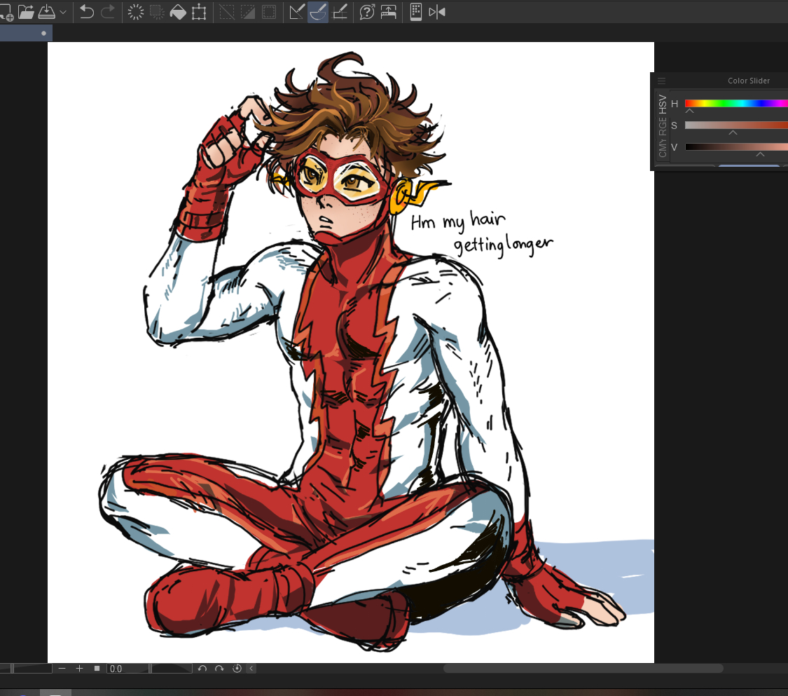The width and height of the screenshot is (788, 696).
Task: Click the Clear (sunburst) icon in the toolbar
Action: coord(136,12)
